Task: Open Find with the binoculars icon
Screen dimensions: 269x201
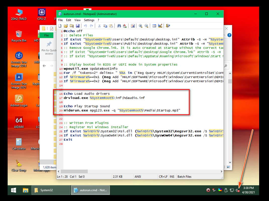Action: (x=119, y=26)
